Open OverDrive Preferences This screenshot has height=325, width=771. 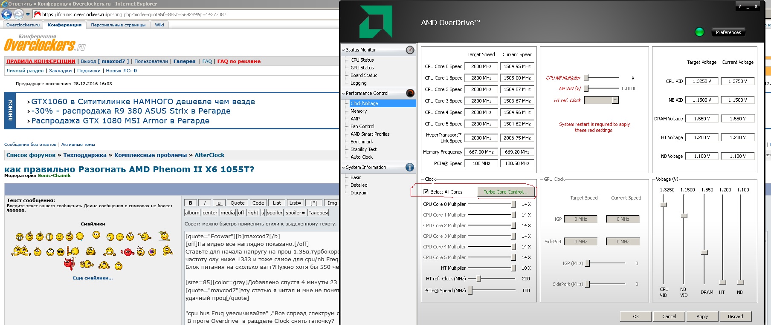coord(728,32)
